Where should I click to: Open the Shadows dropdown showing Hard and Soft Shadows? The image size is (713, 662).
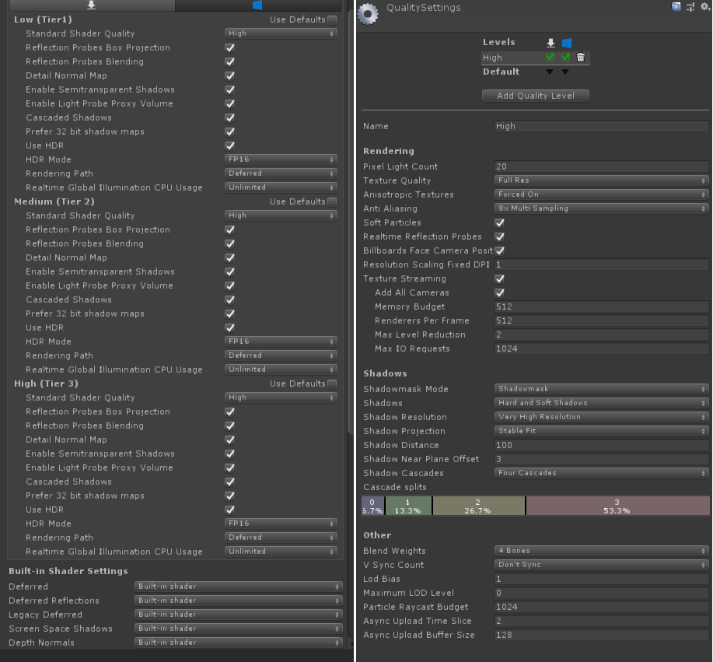tap(601, 403)
